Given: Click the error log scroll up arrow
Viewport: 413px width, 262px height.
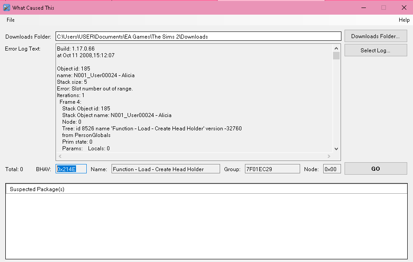Looking at the screenshot, I should pyautogui.click(x=336, y=48).
